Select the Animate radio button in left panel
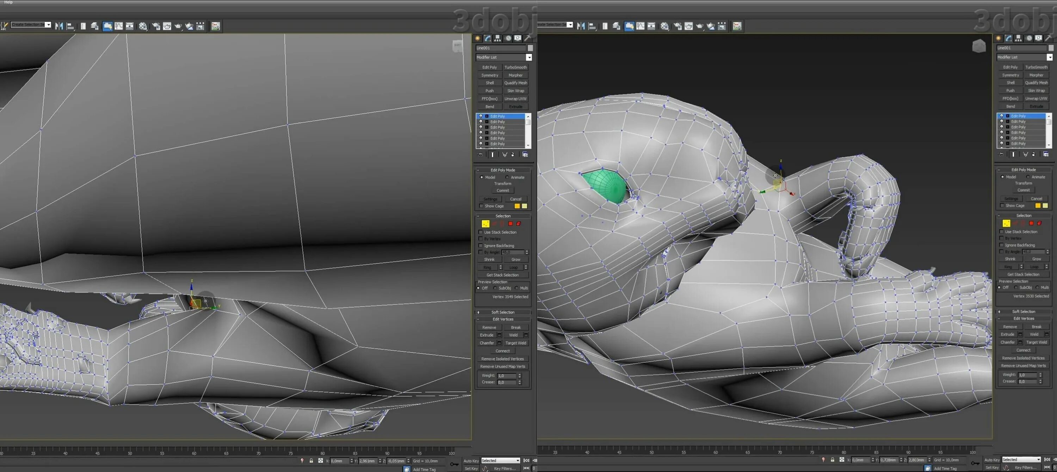Image resolution: width=1057 pixels, height=472 pixels. (x=507, y=177)
